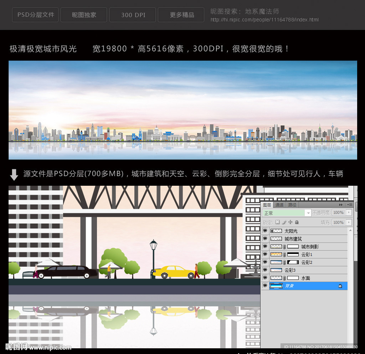Select the 云彩2 layer thumbnail
The width and height of the screenshot is (365, 354).
point(276,262)
